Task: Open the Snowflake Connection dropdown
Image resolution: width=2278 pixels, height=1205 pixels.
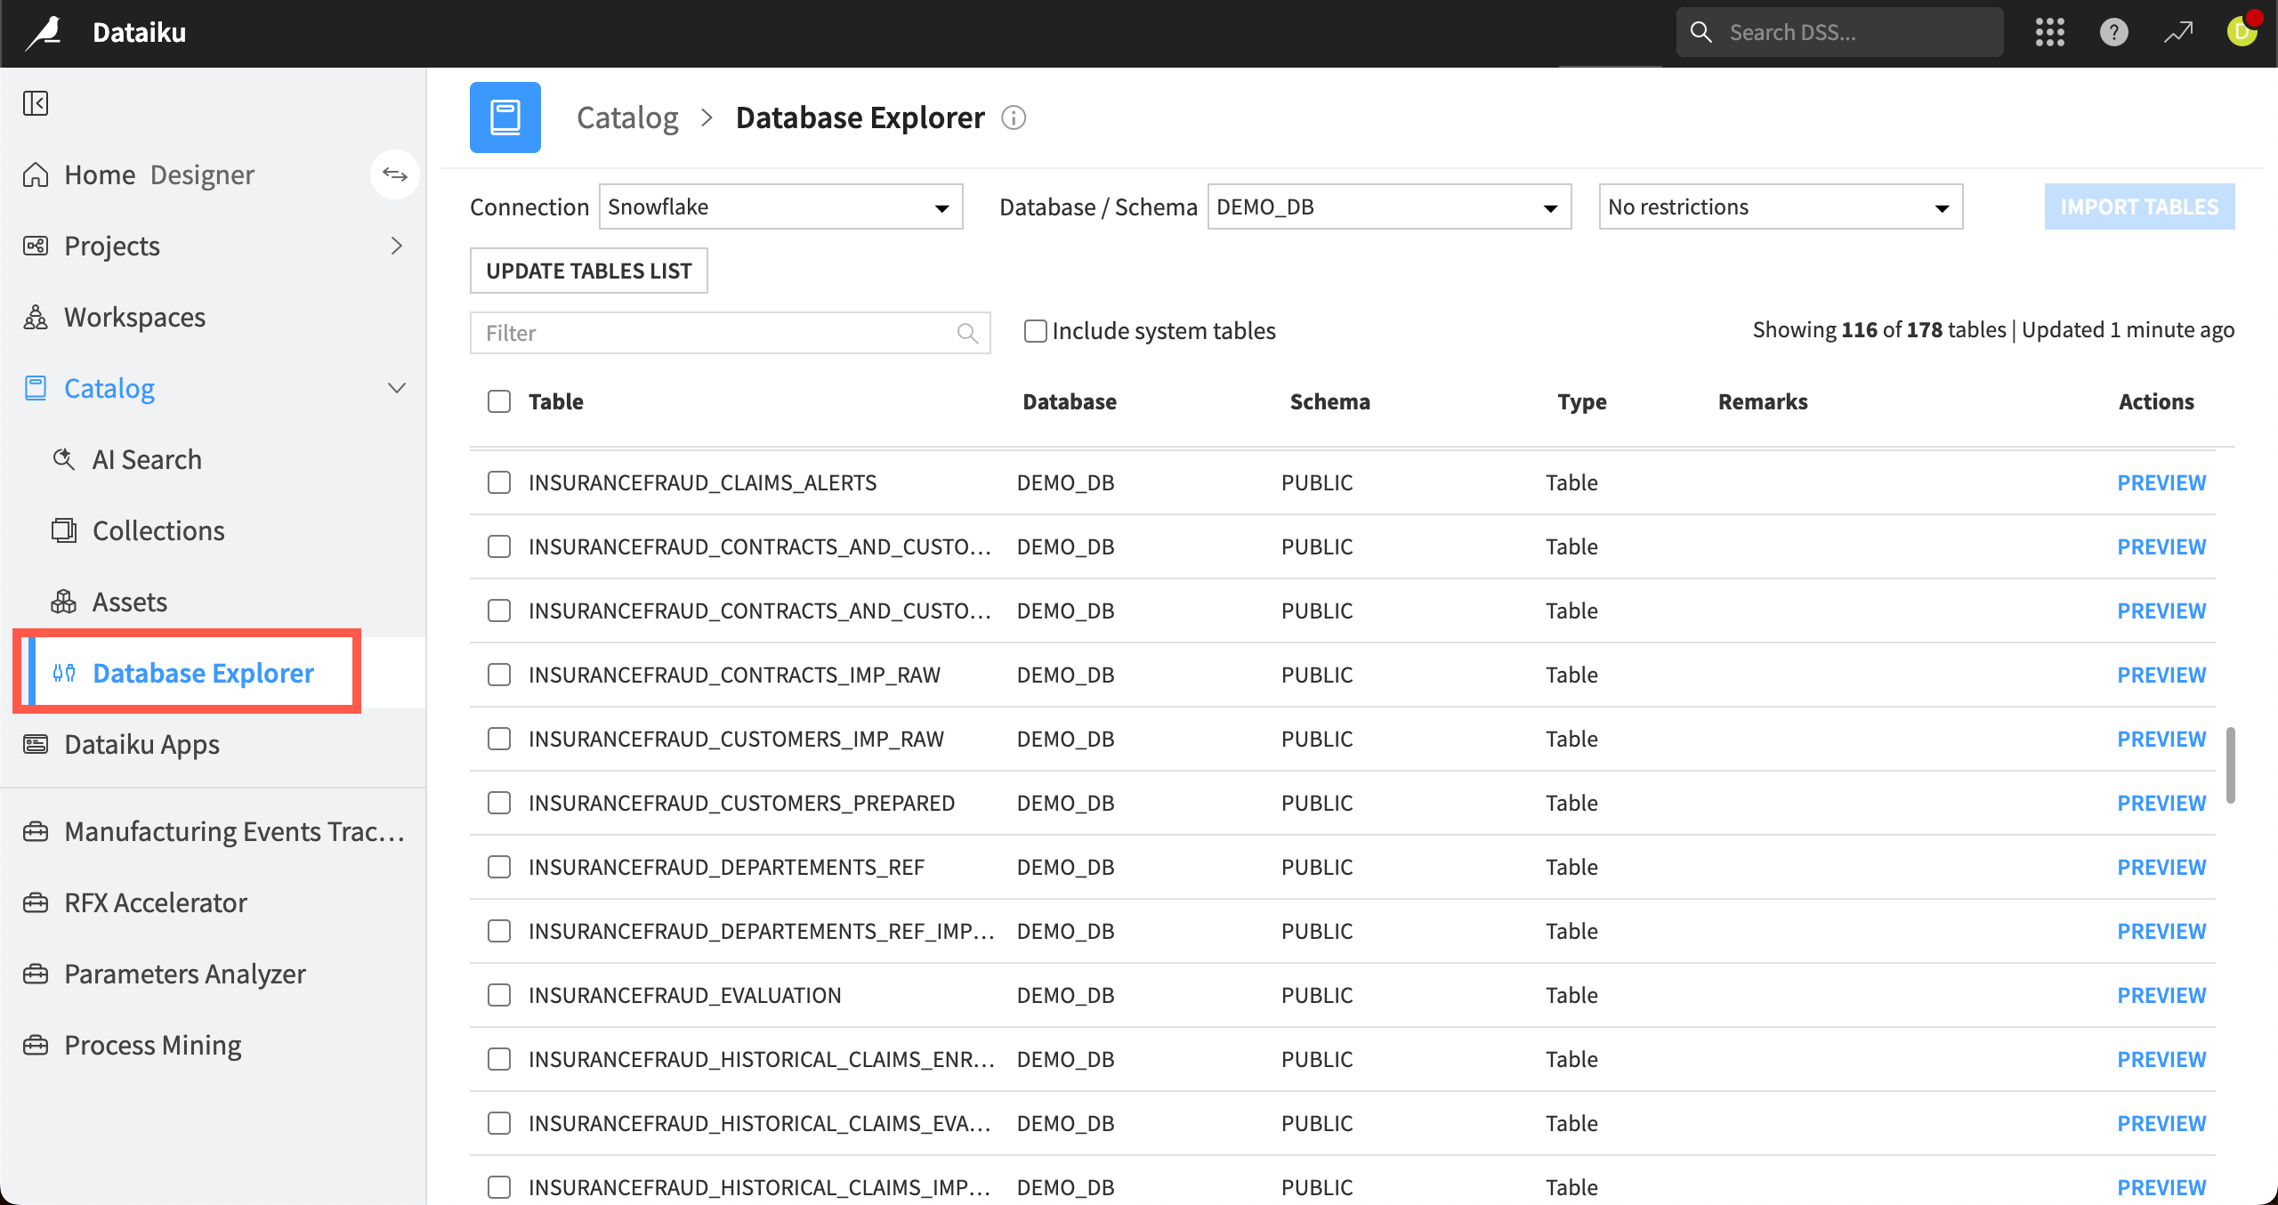Action: tap(780, 206)
